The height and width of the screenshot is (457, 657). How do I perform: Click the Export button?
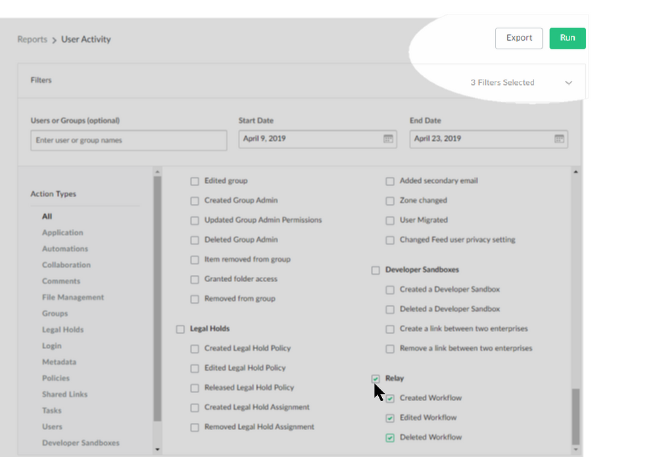point(518,38)
